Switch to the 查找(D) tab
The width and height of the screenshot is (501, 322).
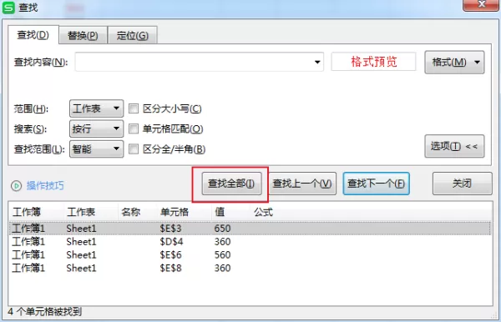(33, 34)
